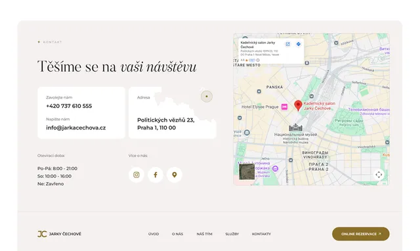420x251 pixels.
Task: Click the Po-Pá: 8:00 - 21:00 hours text
Action: (x=57, y=168)
